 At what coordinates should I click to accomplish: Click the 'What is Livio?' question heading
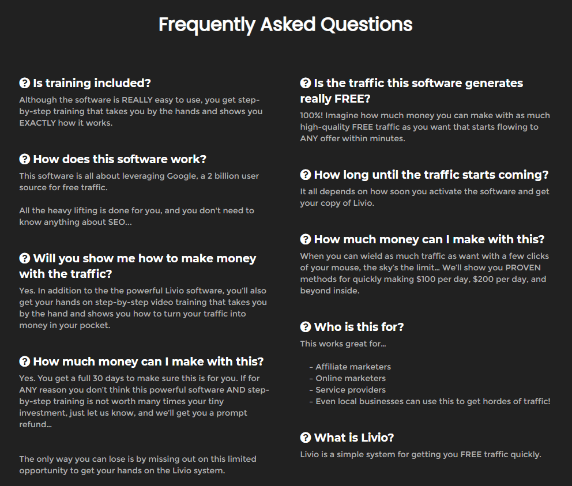point(347,438)
